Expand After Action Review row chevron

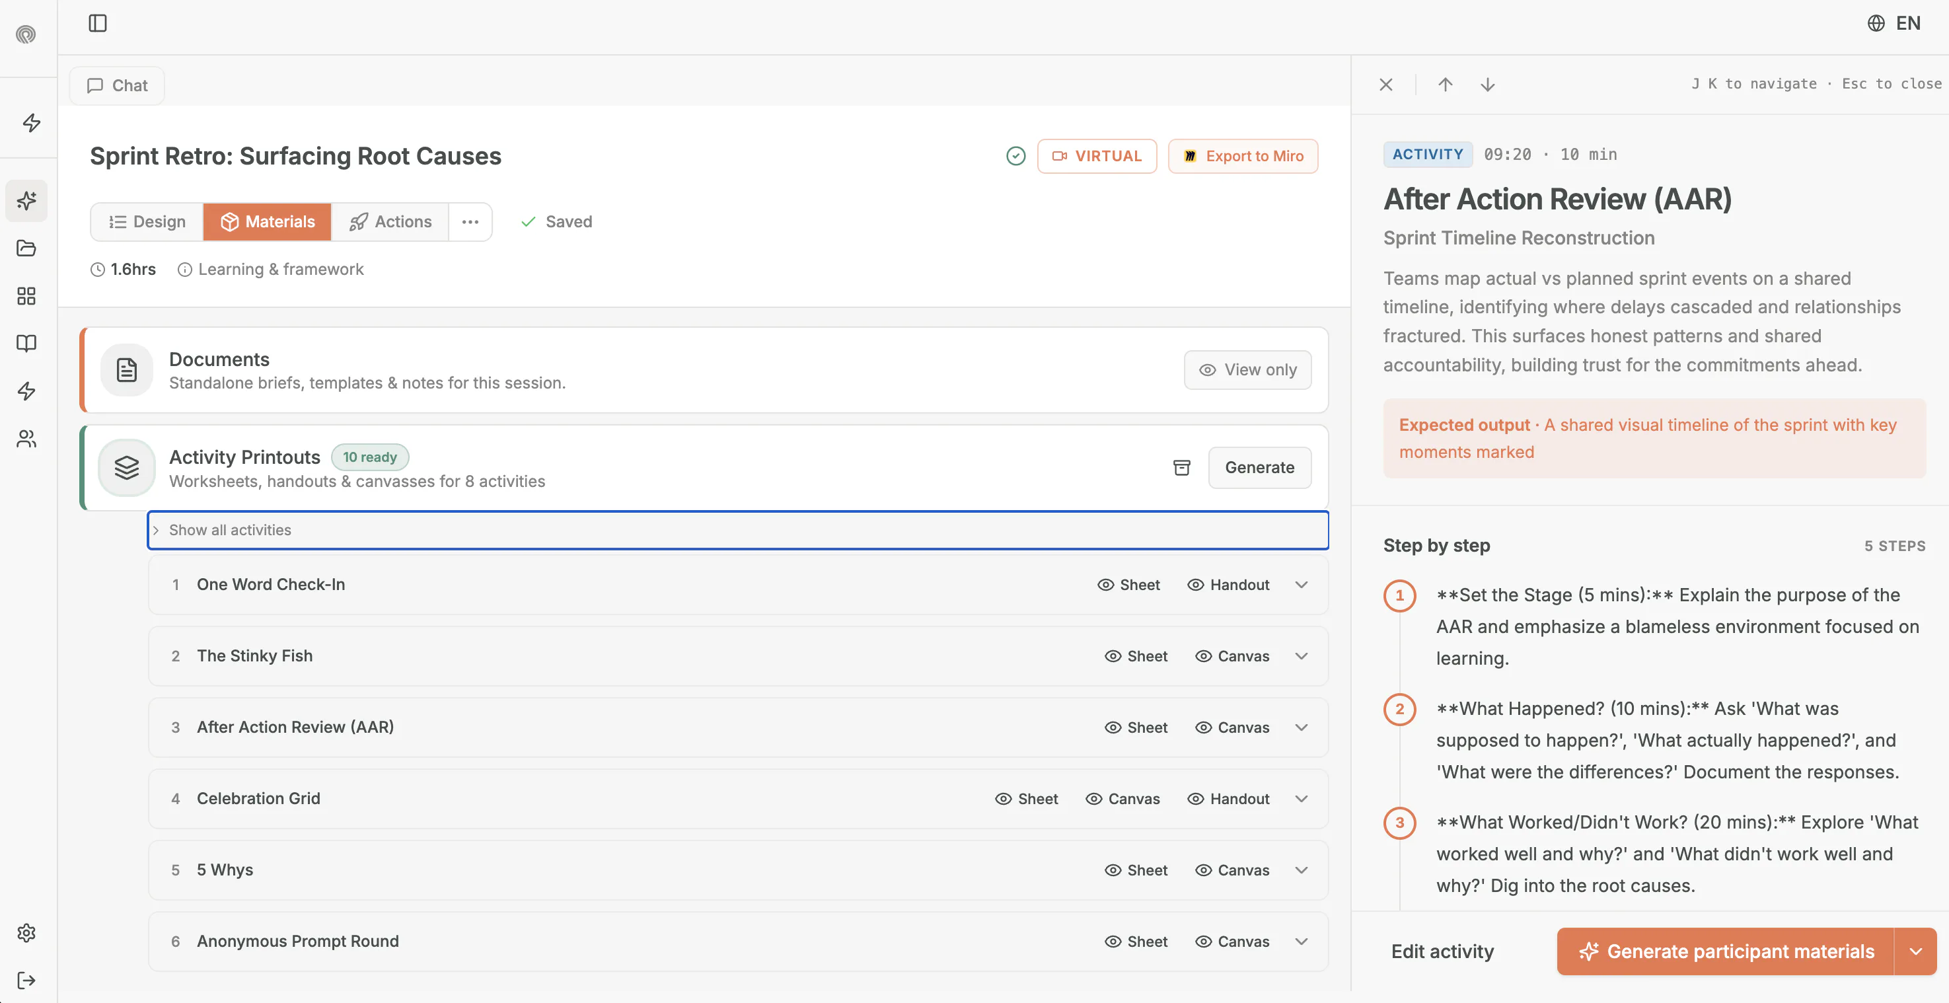point(1302,727)
